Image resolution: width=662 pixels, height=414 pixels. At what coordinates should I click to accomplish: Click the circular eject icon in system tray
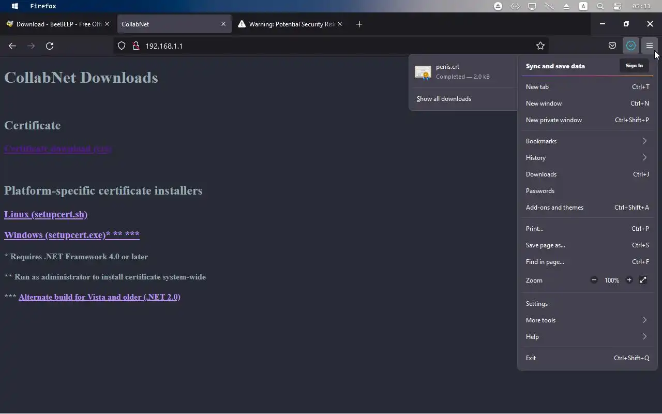[498, 6]
